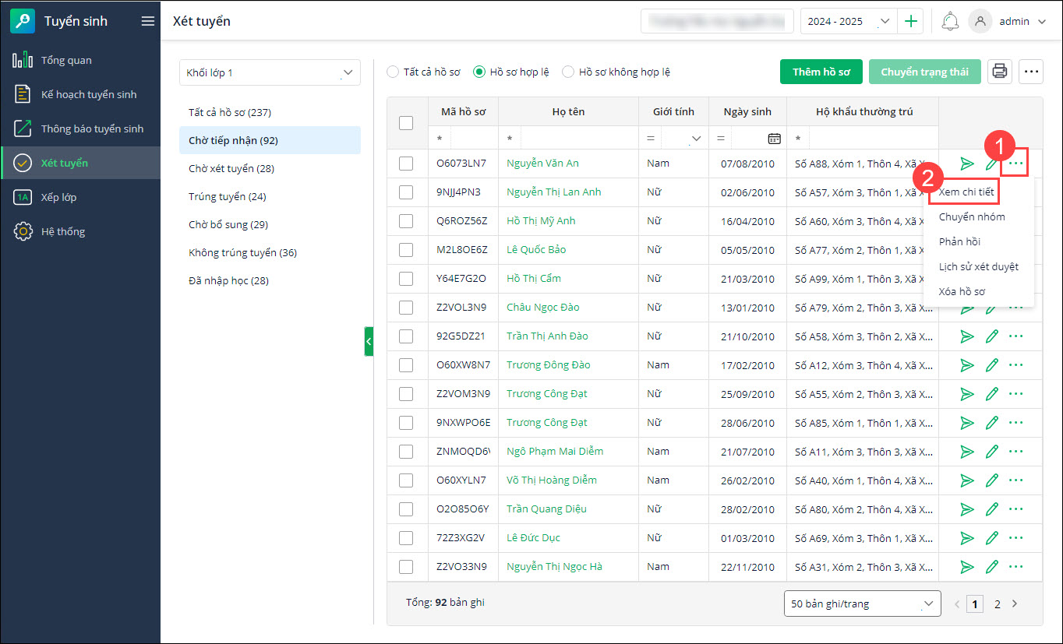Viewport: 1063px width, 644px height.
Task: Click the Họ tên filter input field
Action: pyautogui.click(x=577, y=139)
